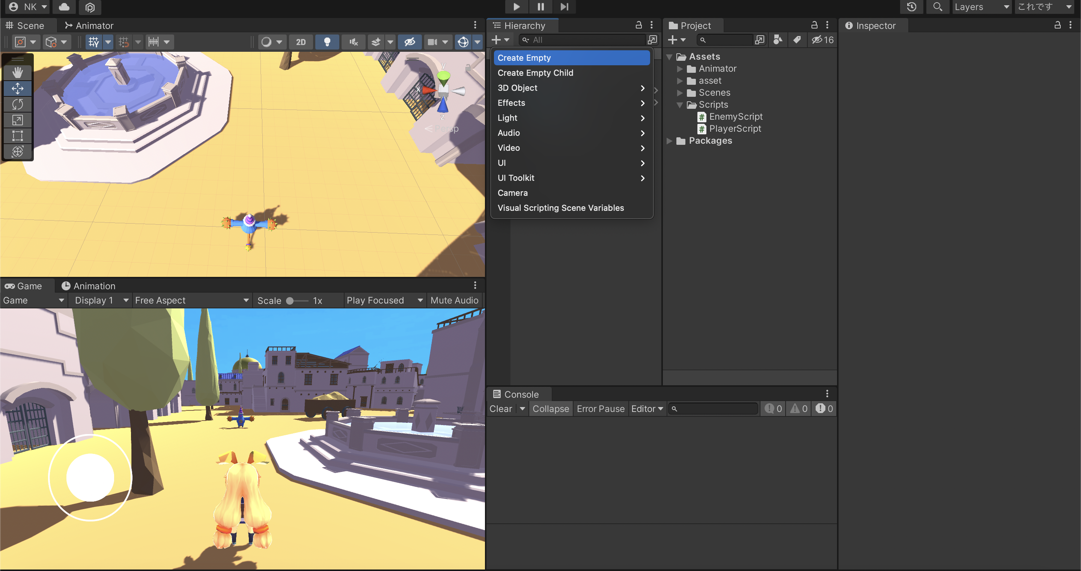
Task: Select the Hand tool in Scene view
Action: coord(17,72)
